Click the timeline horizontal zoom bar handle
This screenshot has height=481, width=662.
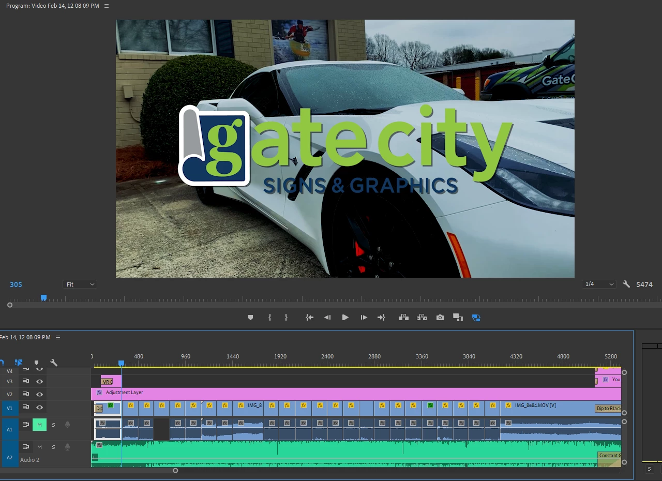tap(175, 471)
